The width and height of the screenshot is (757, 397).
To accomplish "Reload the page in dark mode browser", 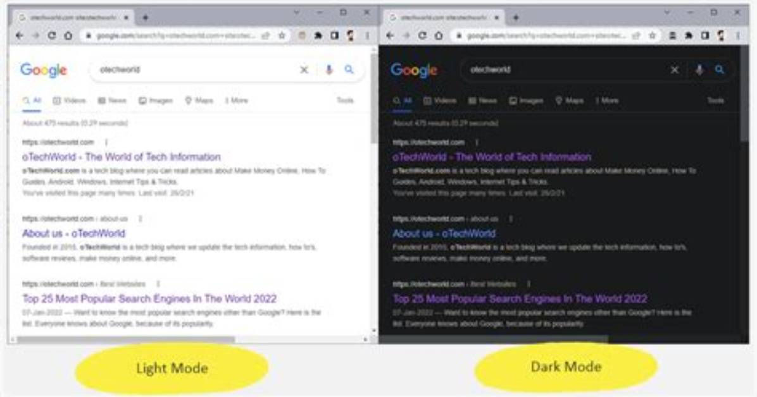I will [x=422, y=35].
